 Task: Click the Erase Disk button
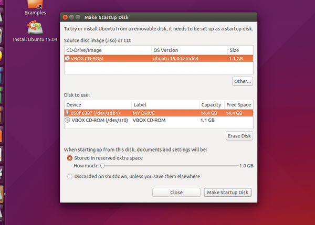pos(239,136)
